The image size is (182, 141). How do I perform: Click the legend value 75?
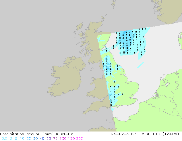click(55, 139)
